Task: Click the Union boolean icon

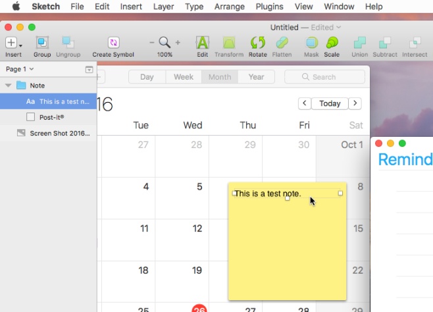Action: coord(359,43)
